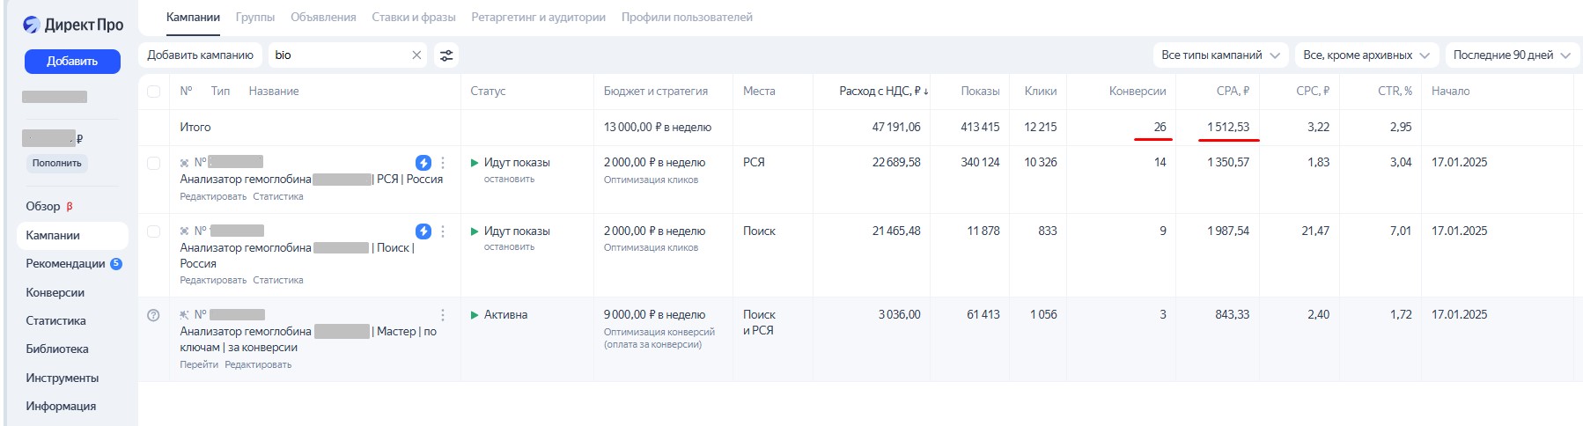1583x426 pixels.
Task: Click the green play status icon for Поиск campaign
Action: 475,231
